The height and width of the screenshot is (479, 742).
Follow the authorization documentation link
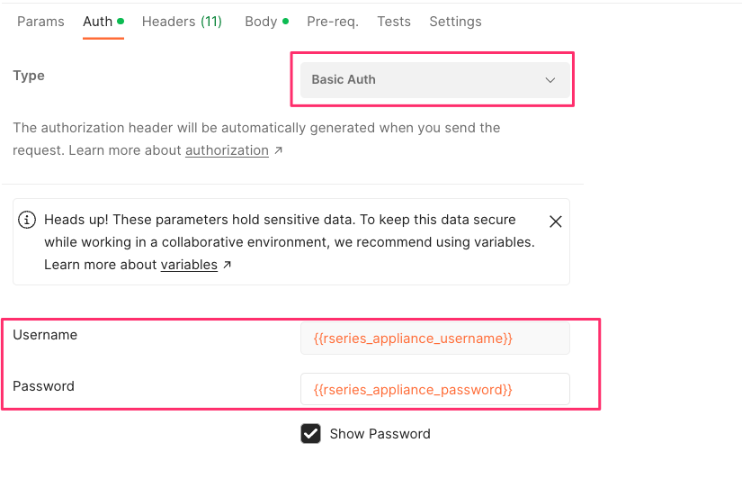click(227, 150)
